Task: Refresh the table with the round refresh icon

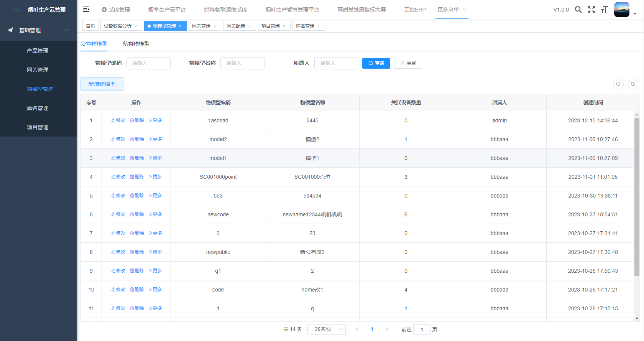Action: click(633, 84)
